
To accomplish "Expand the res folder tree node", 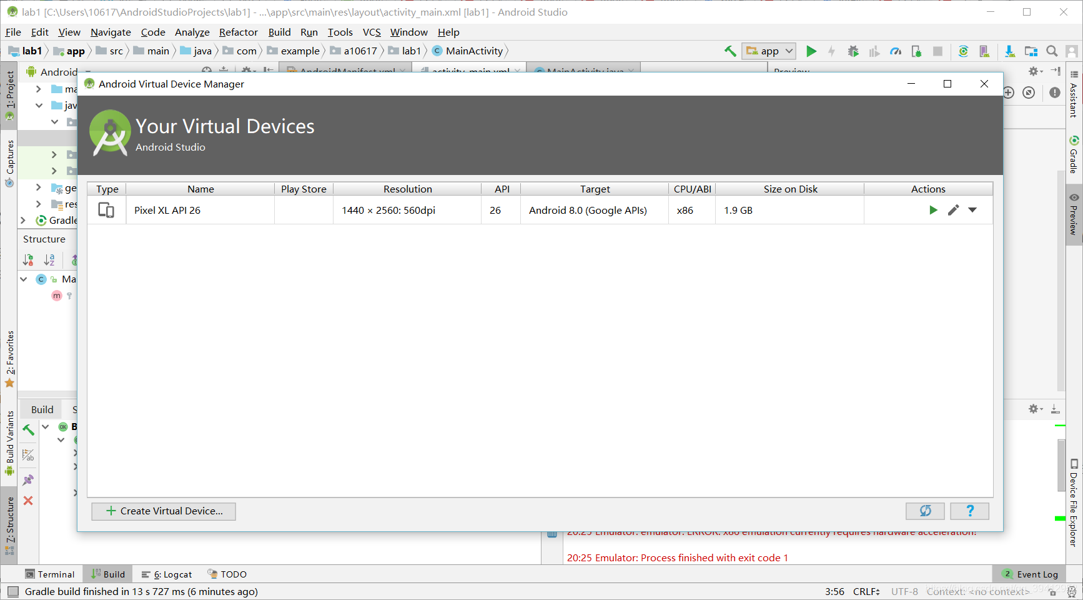I will [39, 204].
